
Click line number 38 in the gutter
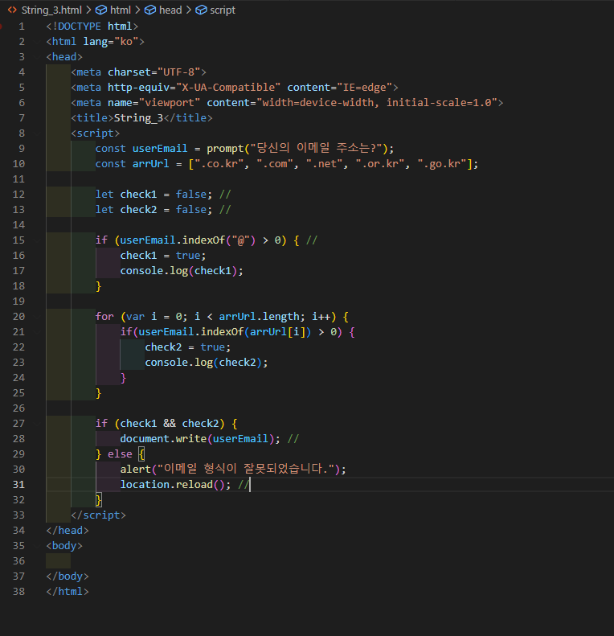[x=18, y=592]
